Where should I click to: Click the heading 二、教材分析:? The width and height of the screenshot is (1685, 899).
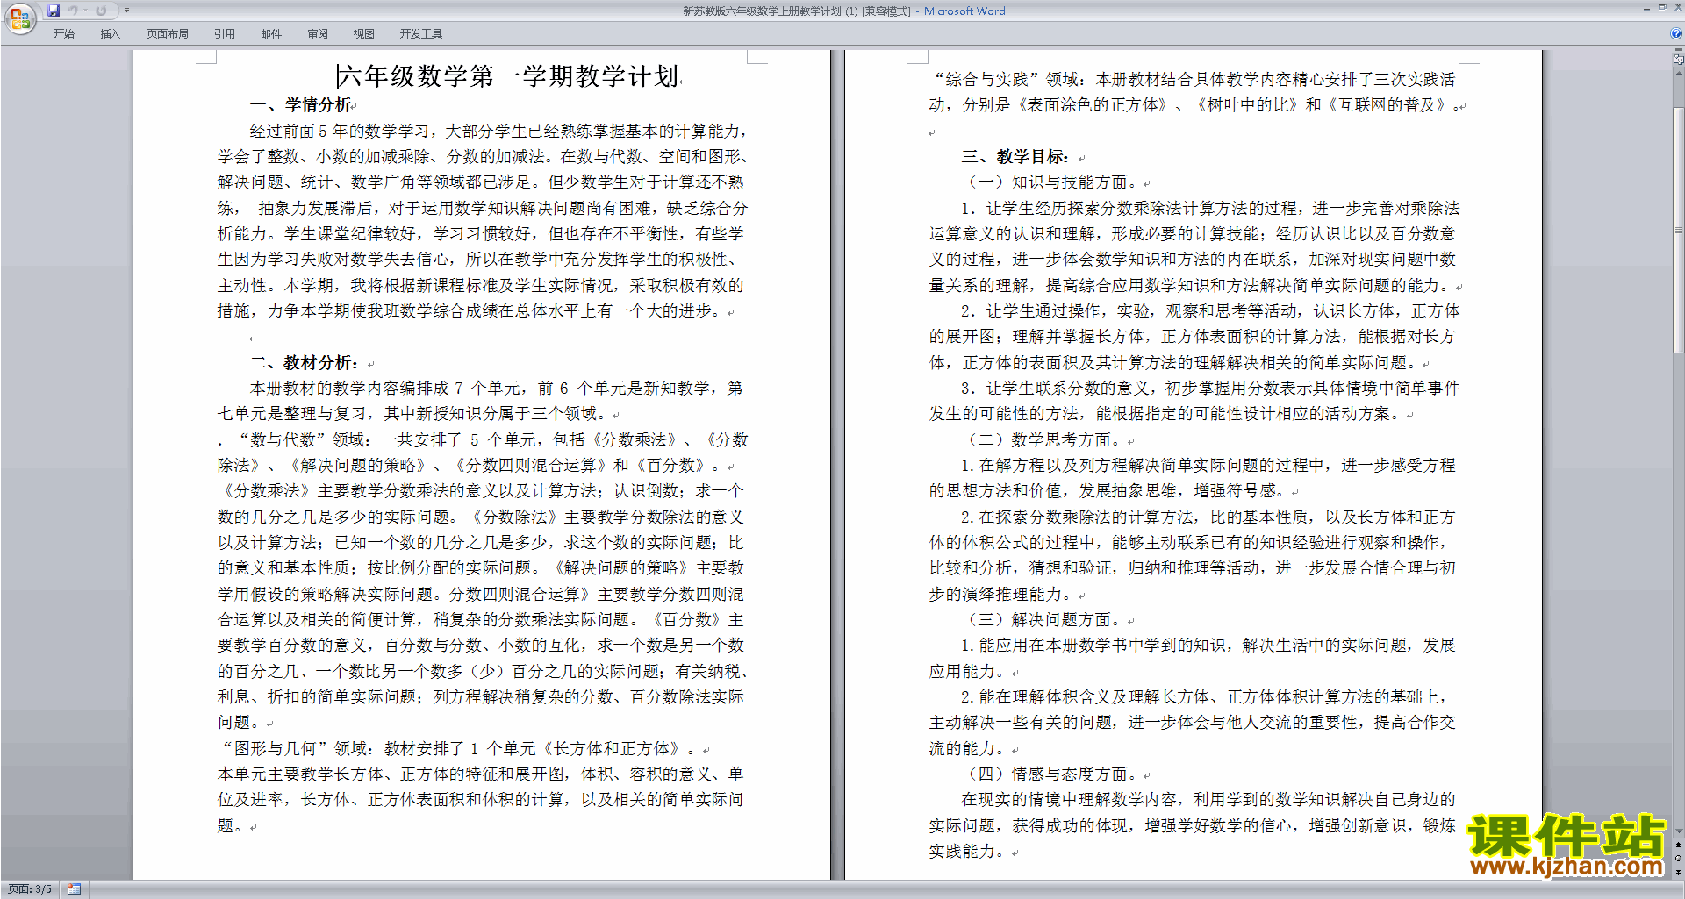coord(305,363)
